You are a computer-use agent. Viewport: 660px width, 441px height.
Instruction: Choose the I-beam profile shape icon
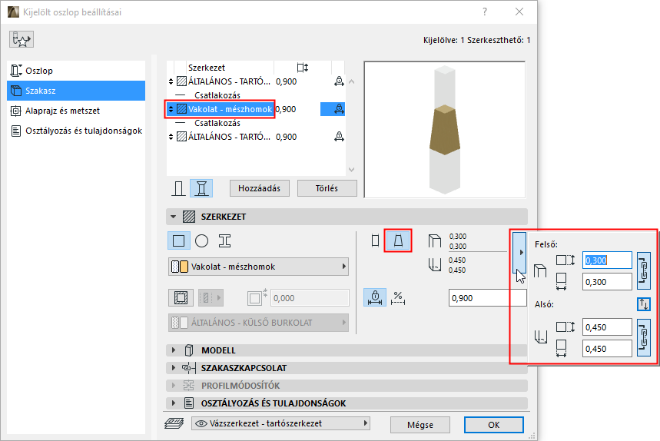[224, 240]
